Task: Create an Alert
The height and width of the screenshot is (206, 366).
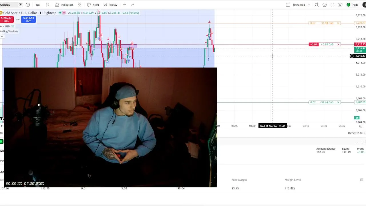Action: (93, 5)
